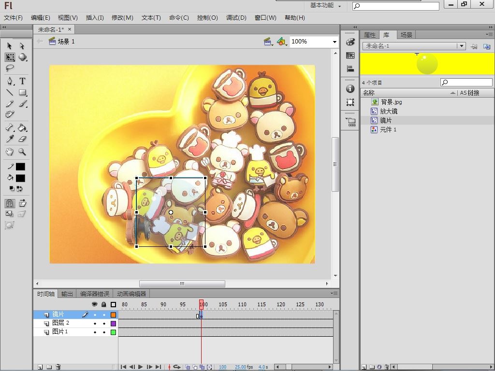495x371 pixels.
Task: Pin the current library
Action: pos(474,46)
